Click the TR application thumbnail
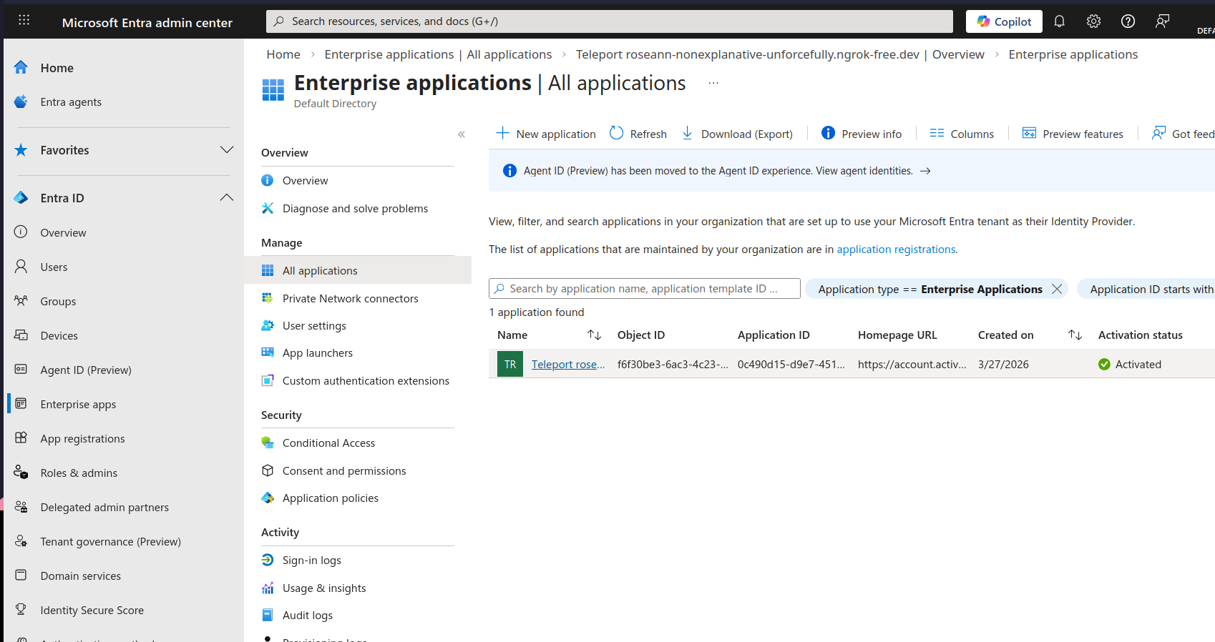 click(510, 364)
